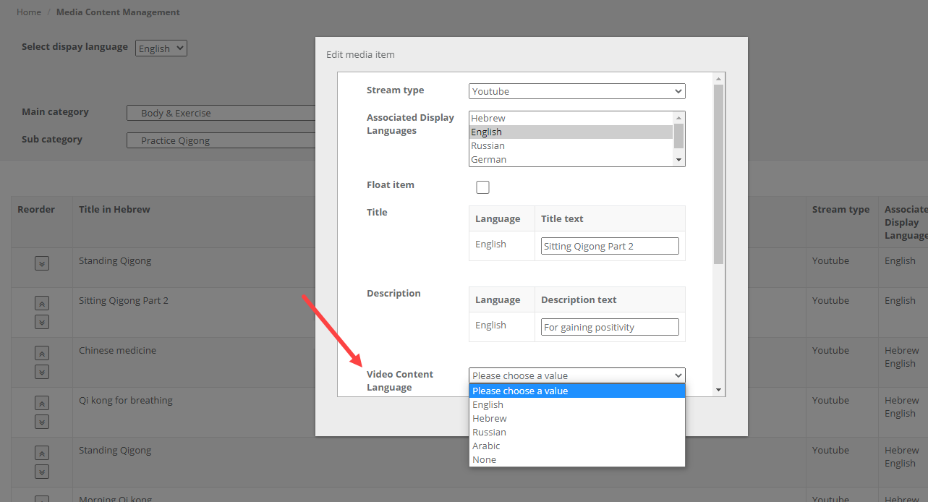
Task: Go to the Home breadcrumb link
Action: [29, 12]
